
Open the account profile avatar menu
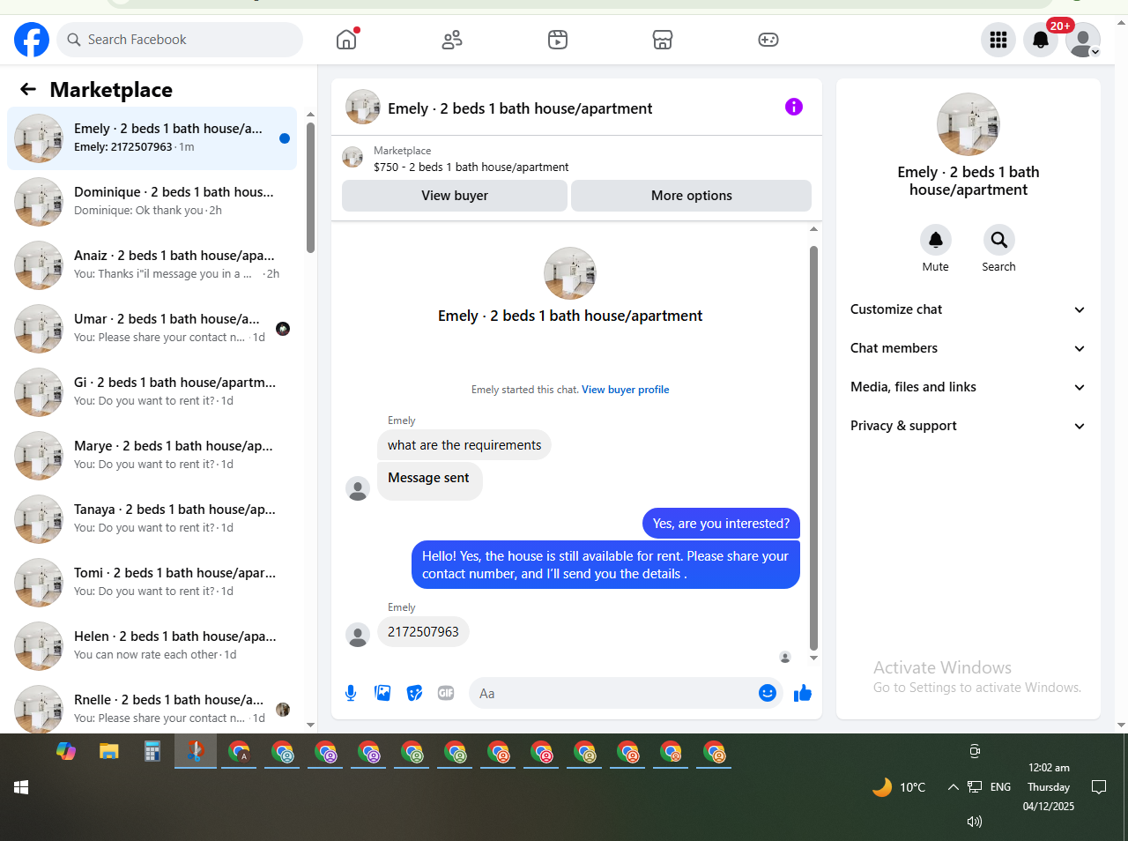coord(1083,40)
